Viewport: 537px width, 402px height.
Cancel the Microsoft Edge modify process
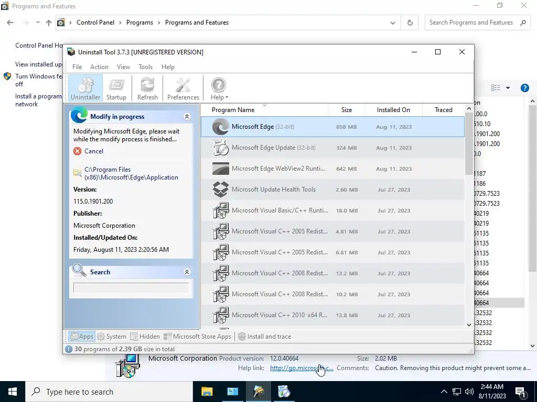93,151
